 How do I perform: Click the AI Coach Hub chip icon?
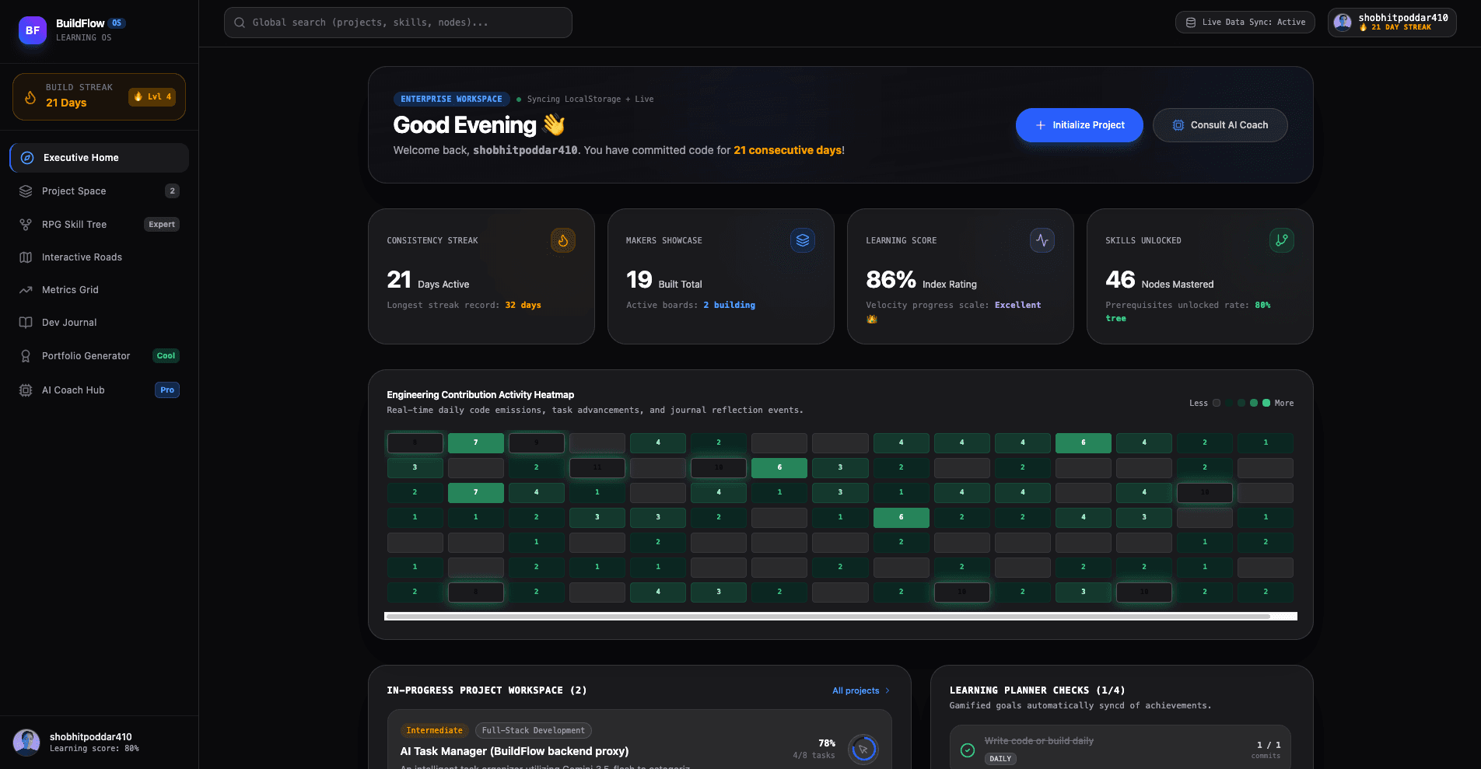(x=26, y=390)
